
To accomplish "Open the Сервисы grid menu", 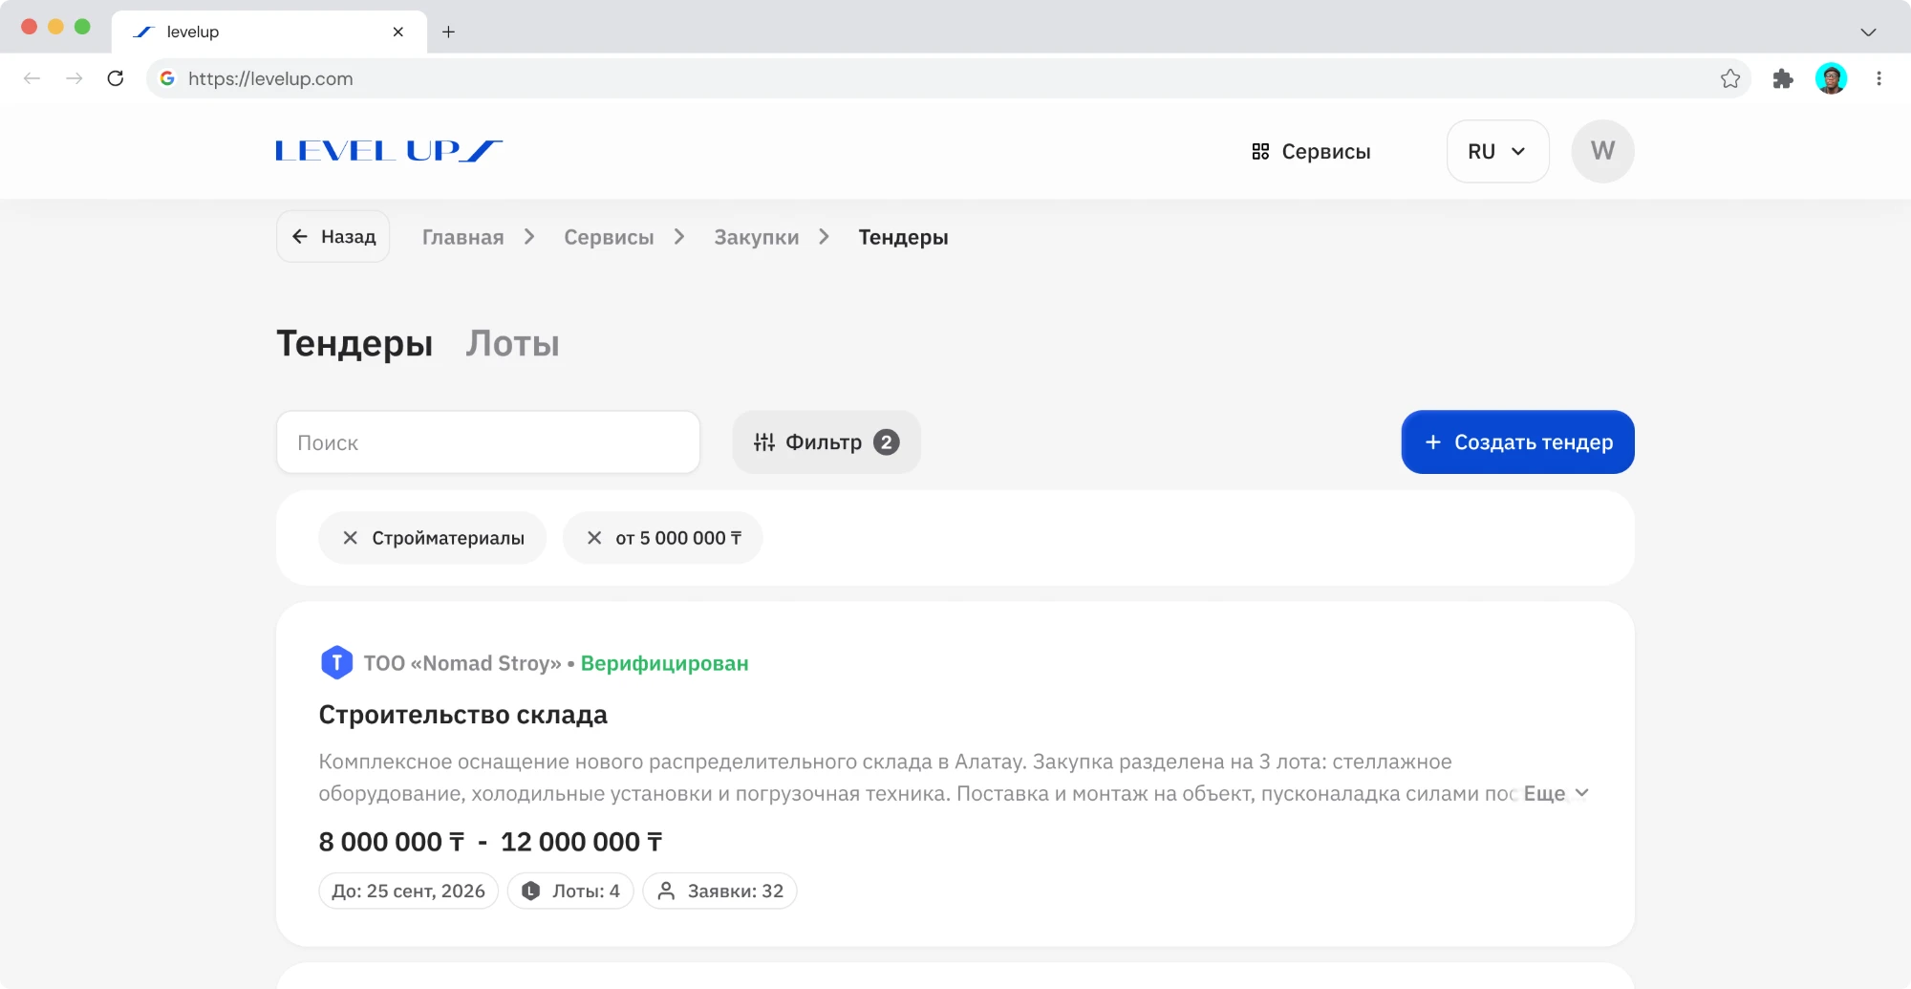I will 1311,152.
